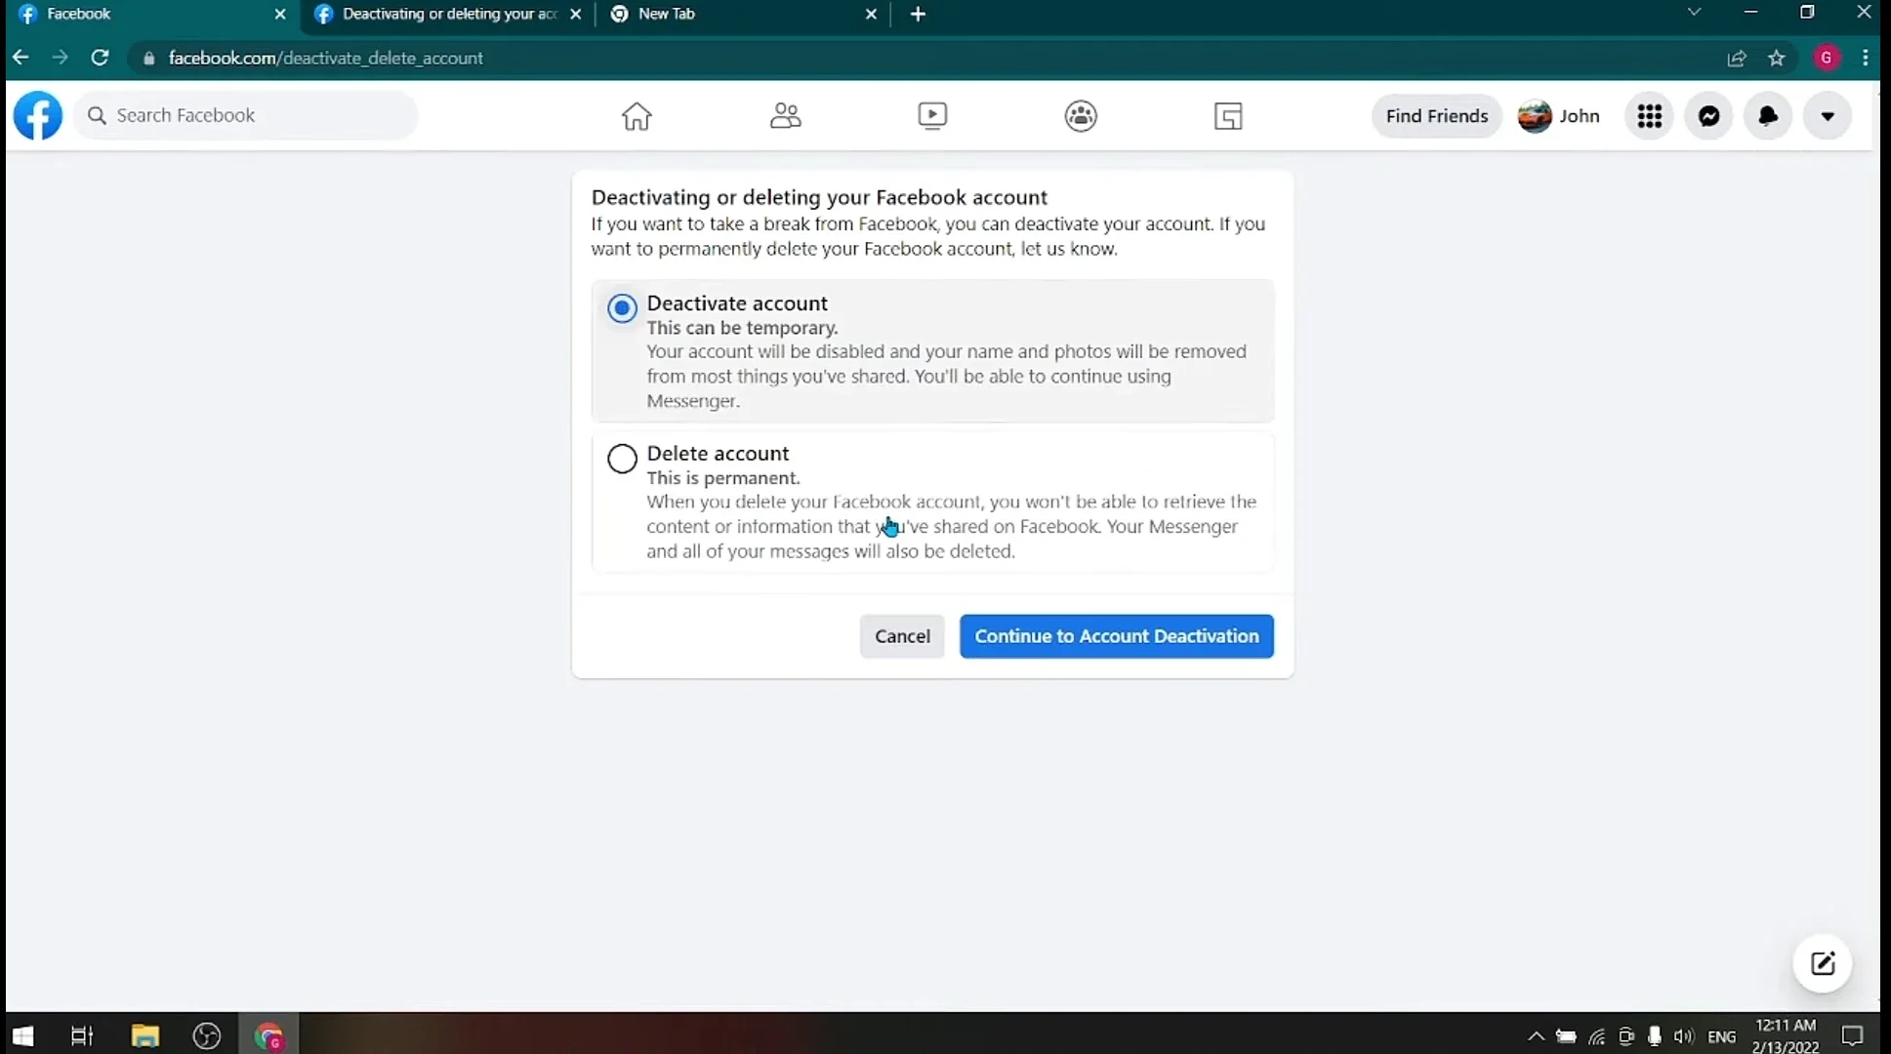Open the Chrome profile avatar G
This screenshot has width=1891, height=1054.
[x=1827, y=58]
